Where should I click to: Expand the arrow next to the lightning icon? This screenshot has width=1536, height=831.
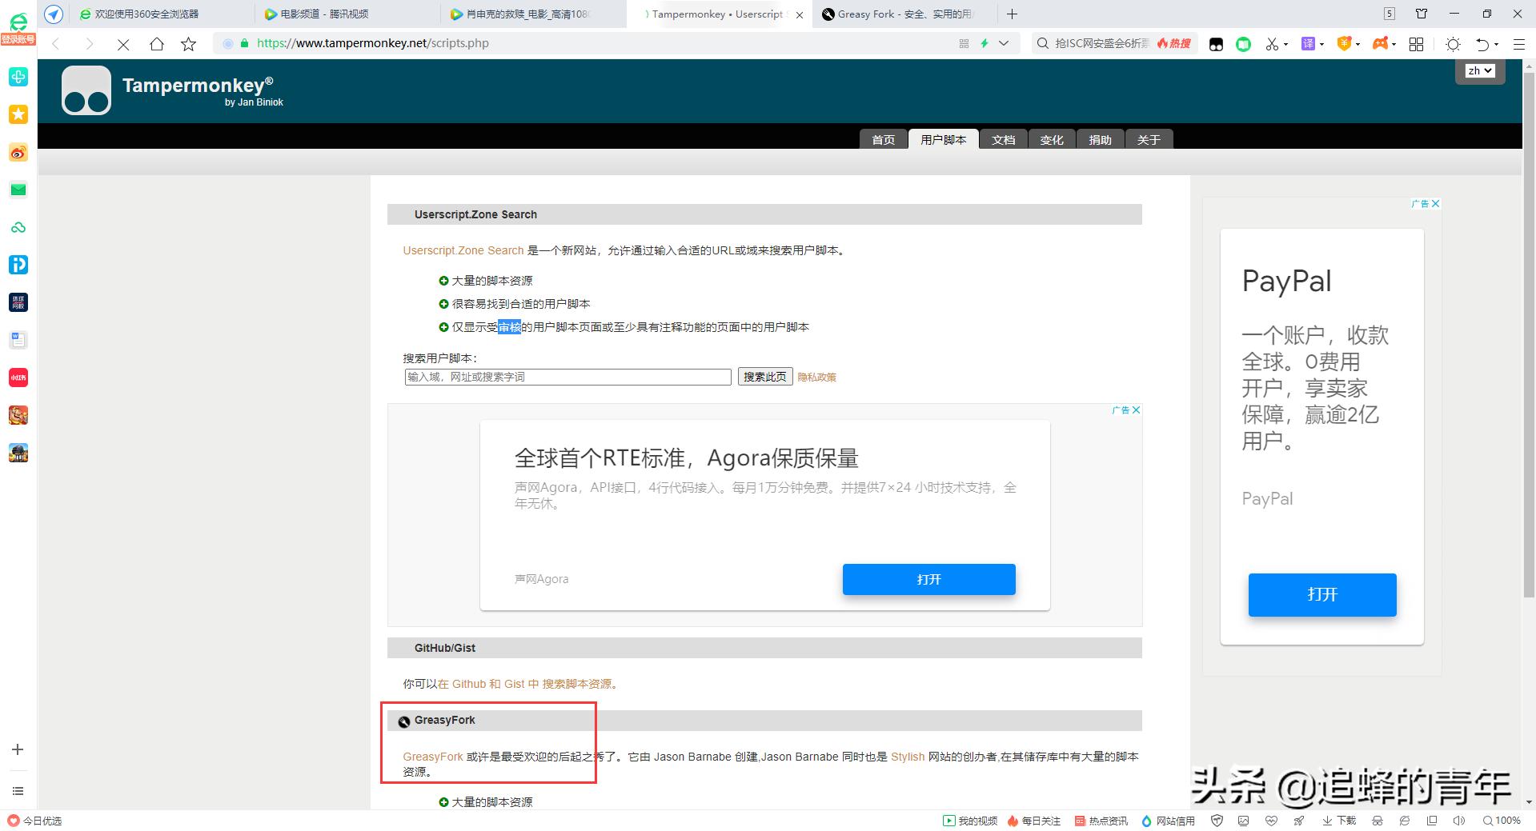coord(1003,44)
